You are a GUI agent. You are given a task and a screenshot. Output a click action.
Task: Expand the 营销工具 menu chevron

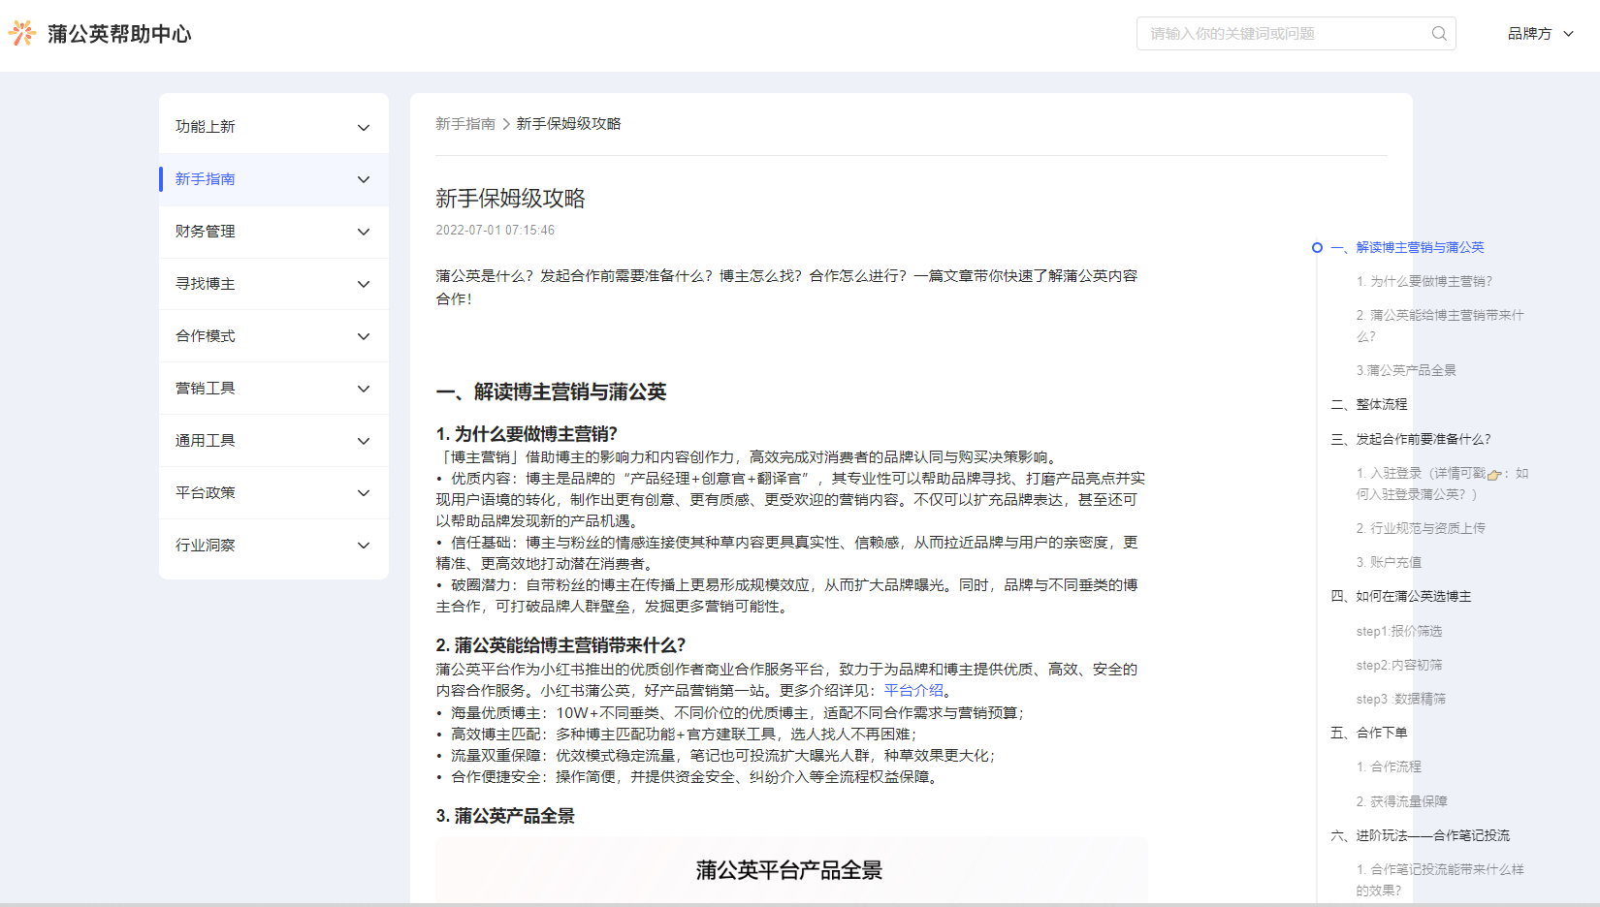point(364,389)
